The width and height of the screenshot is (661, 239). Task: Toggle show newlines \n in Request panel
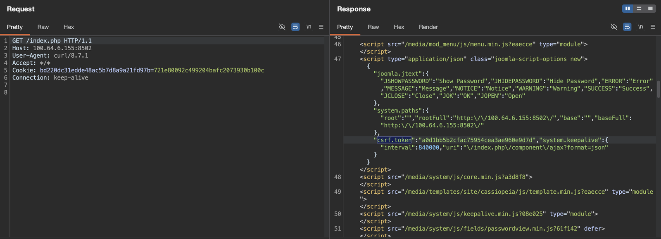point(309,27)
